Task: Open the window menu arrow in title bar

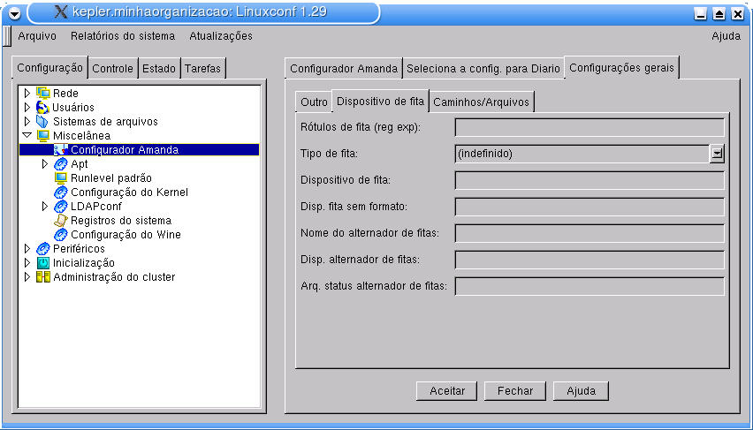Action: click(x=15, y=14)
